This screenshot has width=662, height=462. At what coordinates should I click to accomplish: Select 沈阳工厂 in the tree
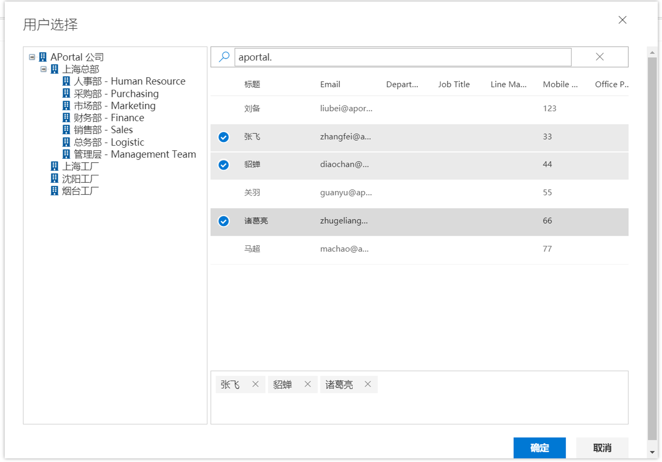pos(80,178)
